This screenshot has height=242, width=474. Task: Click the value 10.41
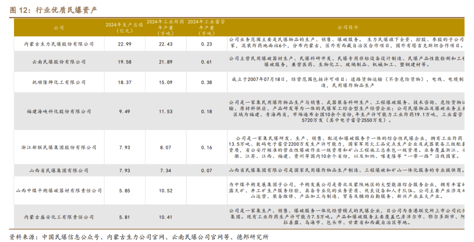coord(165,217)
